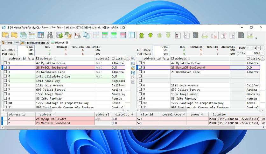Jump to first difference double-up arrow icon

coord(168,35)
